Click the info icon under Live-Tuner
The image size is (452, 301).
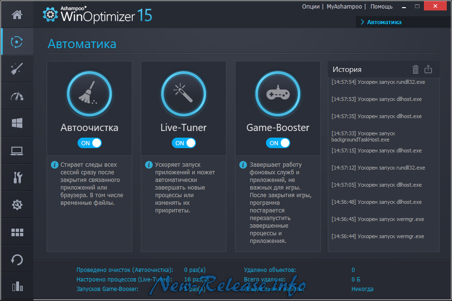pyautogui.click(x=149, y=165)
